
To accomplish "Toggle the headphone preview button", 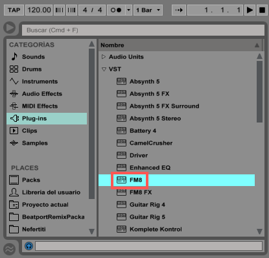I will click(x=29, y=246).
